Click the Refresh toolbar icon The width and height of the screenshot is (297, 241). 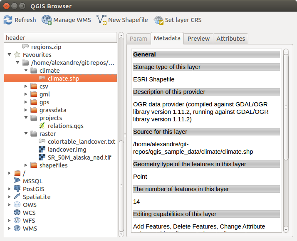tap(8, 20)
